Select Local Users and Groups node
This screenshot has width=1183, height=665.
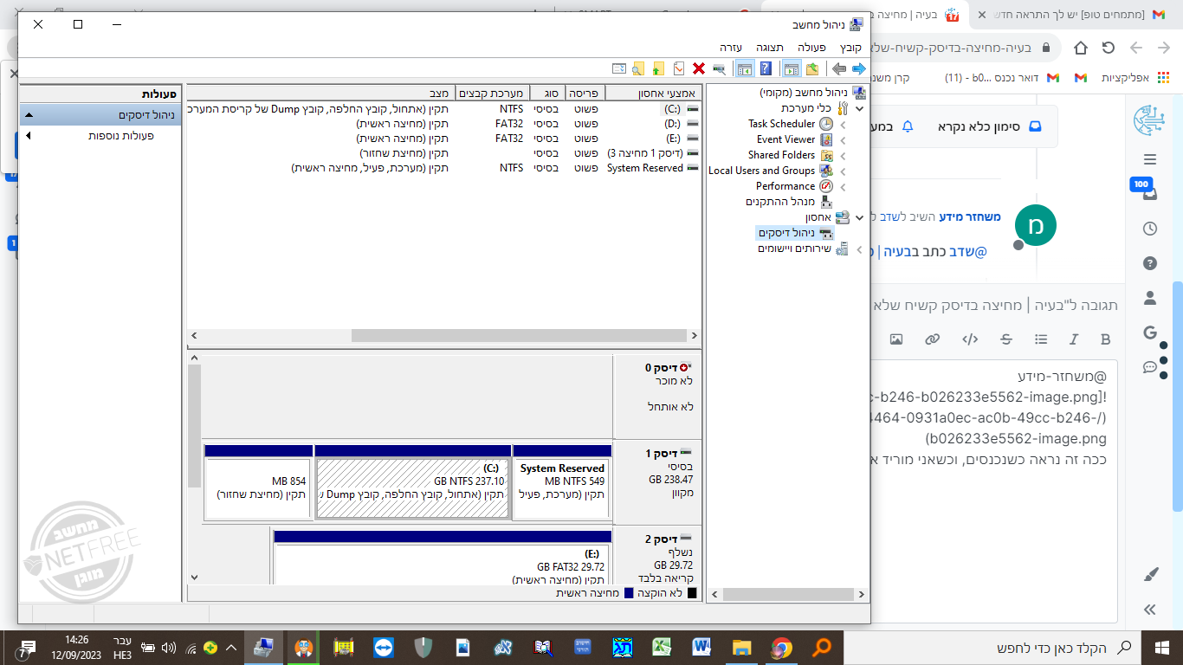pos(762,171)
